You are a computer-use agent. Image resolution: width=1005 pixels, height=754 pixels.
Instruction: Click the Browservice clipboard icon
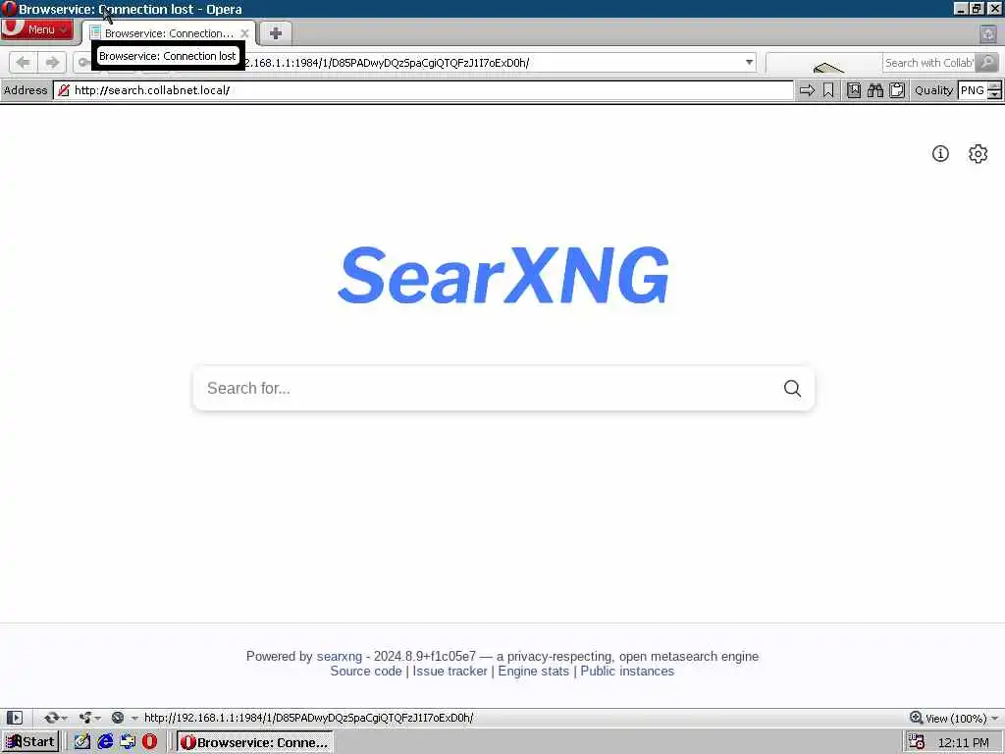(x=897, y=90)
